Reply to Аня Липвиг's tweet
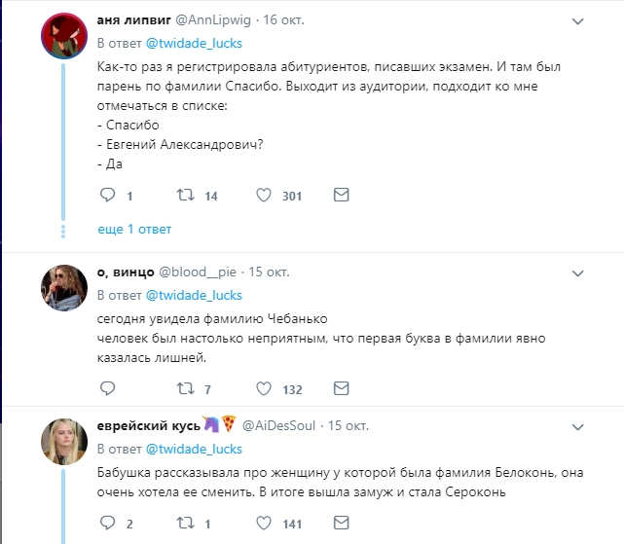Image resolution: width=624 pixels, height=544 pixels. pyautogui.click(x=108, y=195)
